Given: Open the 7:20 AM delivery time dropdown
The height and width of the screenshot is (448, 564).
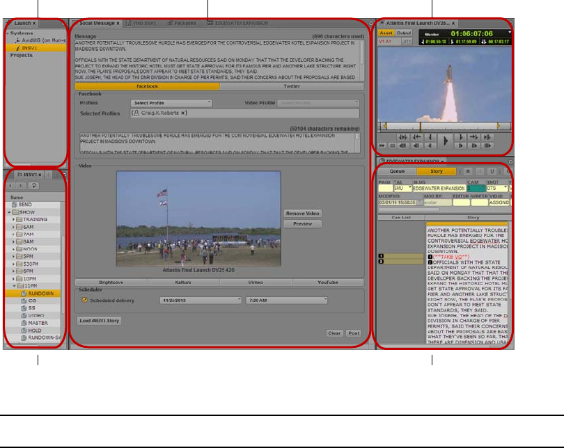Looking at the screenshot, I should coord(287,300).
